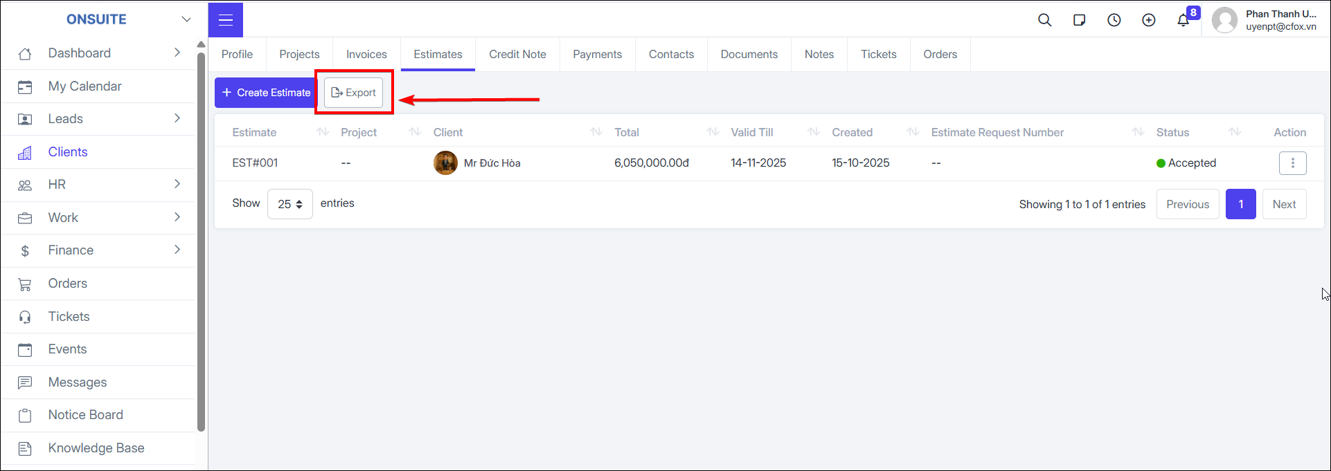
Task: Sort by Total column
Action: [x=713, y=132]
